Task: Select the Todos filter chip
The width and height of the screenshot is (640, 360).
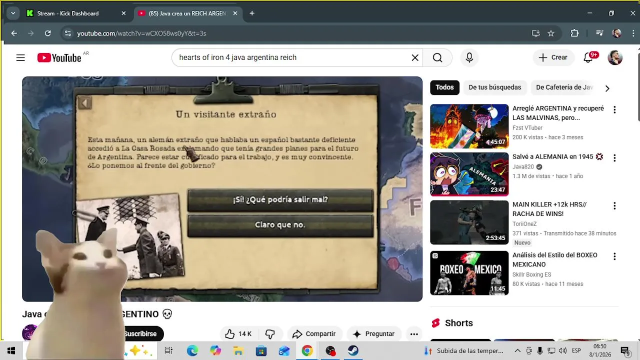Action: point(444,87)
